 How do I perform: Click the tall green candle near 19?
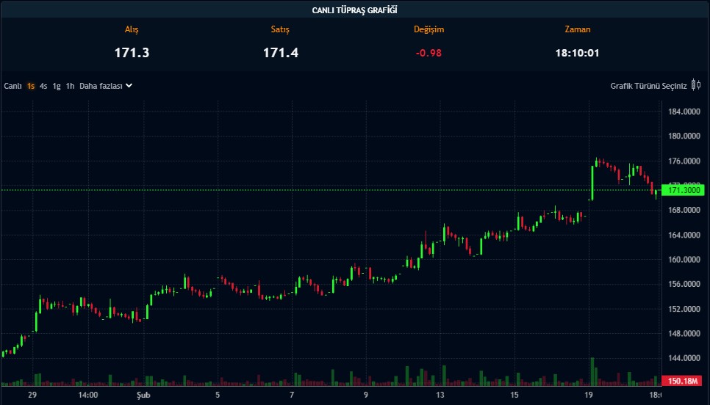(592, 182)
